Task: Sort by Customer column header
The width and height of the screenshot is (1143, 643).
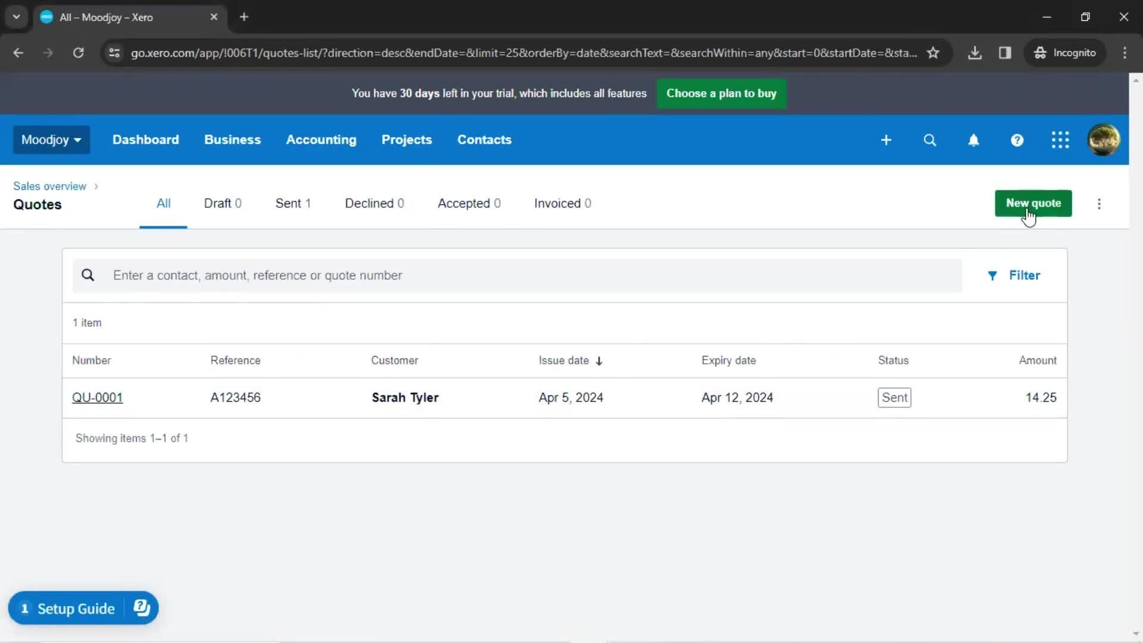Action: point(394,361)
